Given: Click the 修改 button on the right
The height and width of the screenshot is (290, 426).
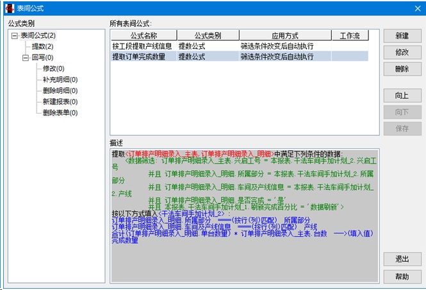Looking at the screenshot, I should [x=402, y=52].
